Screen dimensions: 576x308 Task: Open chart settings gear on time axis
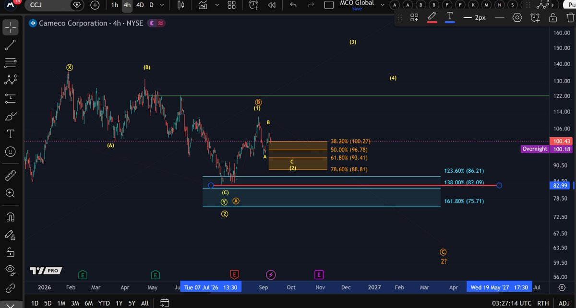click(562, 287)
